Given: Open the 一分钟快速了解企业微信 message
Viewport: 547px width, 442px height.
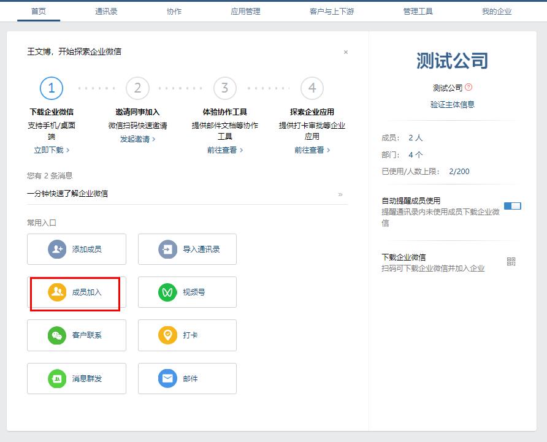Looking at the screenshot, I should coord(67,194).
